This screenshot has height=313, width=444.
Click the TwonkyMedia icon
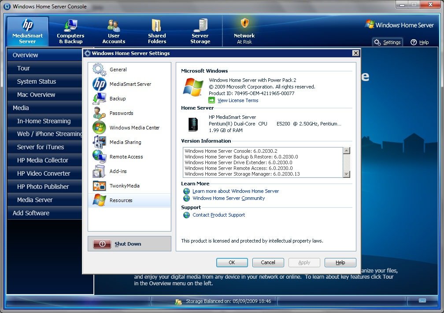[x=99, y=186]
